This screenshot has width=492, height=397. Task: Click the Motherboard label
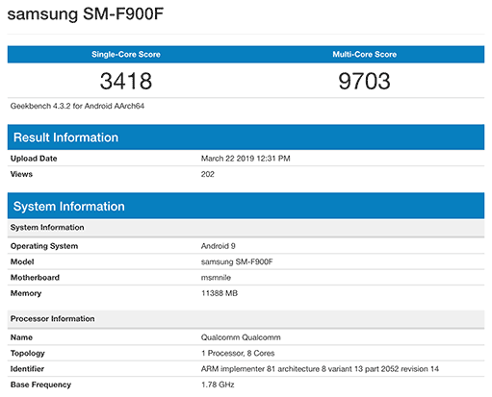tap(35, 278)
